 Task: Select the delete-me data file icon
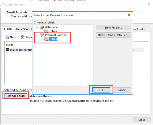click(42, 27)
